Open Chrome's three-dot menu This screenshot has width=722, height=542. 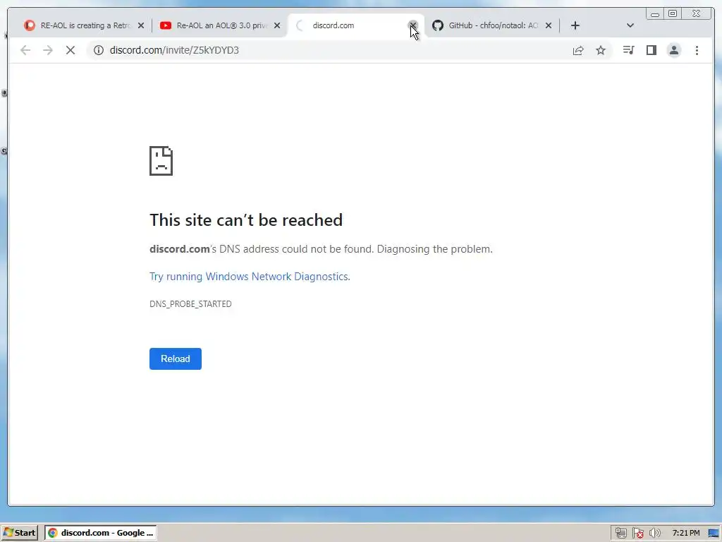[x=697, y=50]
